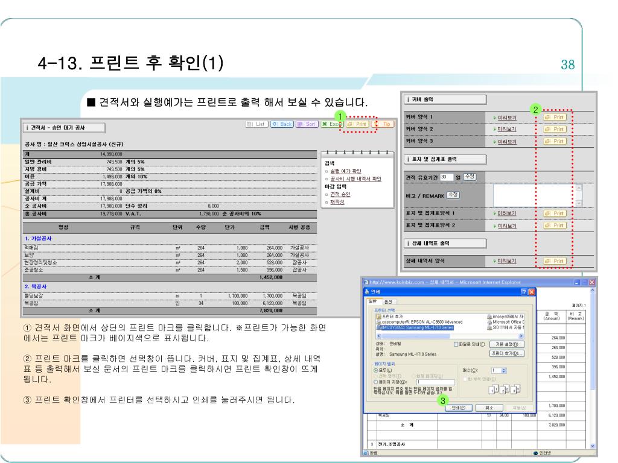Print 표지 및 집계표양식 1

point(555,213)
